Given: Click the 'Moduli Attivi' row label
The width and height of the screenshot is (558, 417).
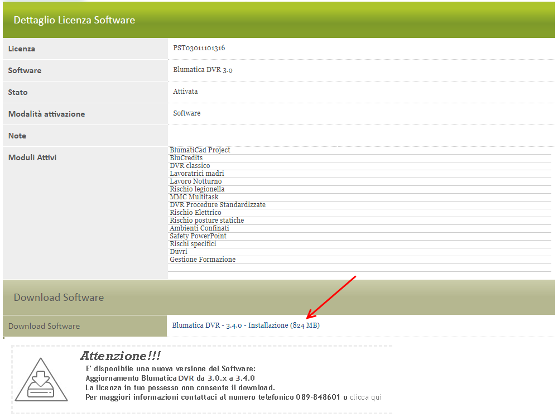Looking at the screenshot, I should tap(32, 157).
